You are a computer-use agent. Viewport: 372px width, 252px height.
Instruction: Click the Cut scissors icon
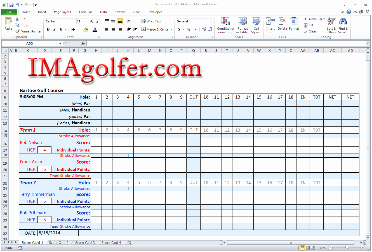pos(17,19)
